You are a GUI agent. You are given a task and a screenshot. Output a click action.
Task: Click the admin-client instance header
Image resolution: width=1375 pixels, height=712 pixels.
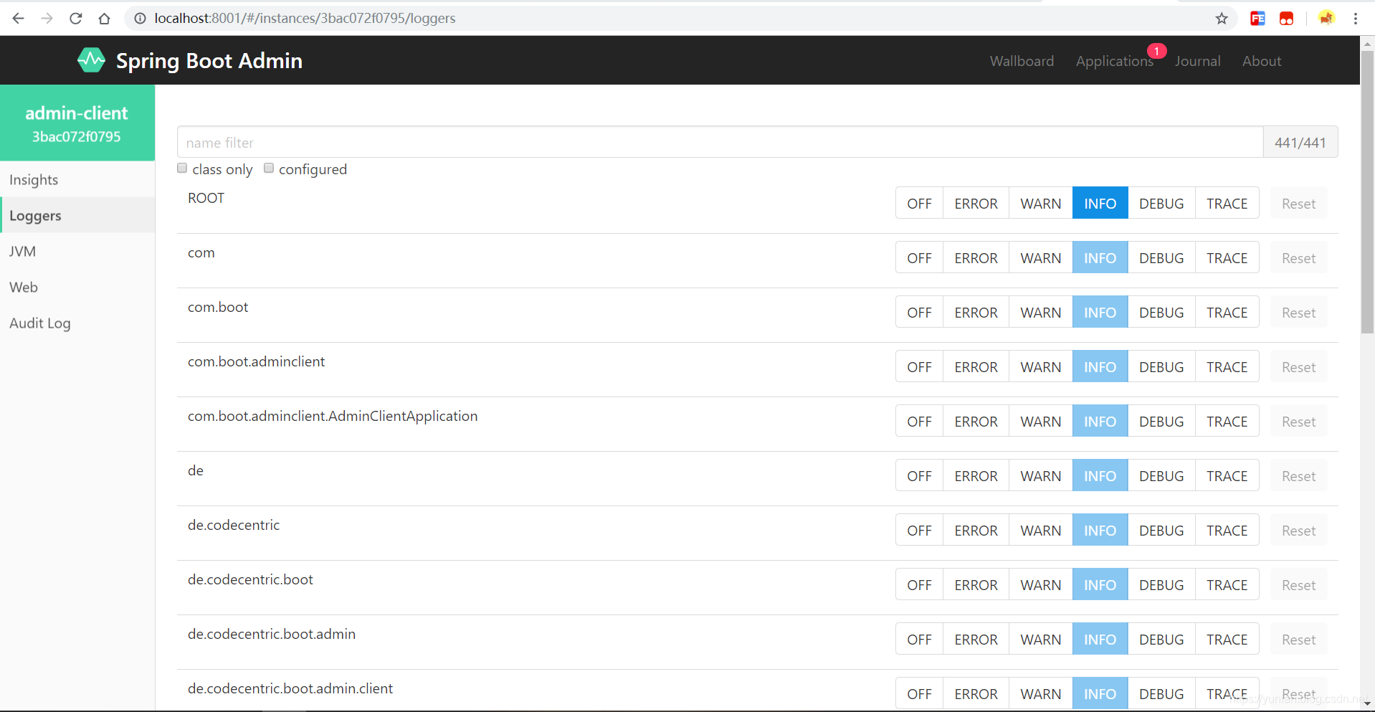(x=77, y=123)
